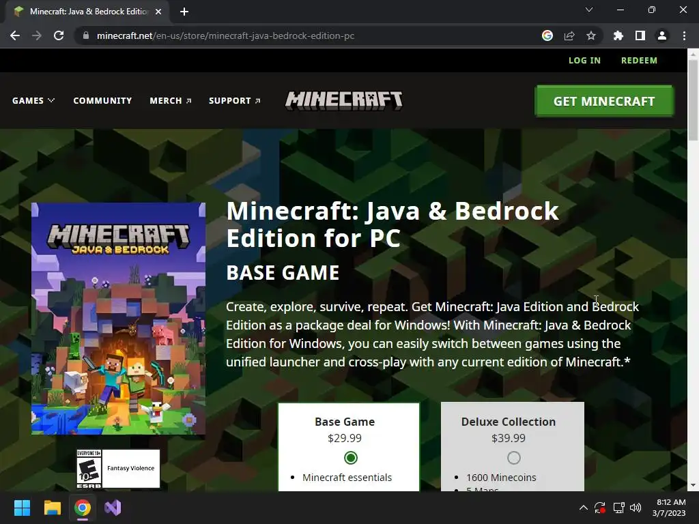Click the browser forward arrow
The image size is (699, 524).
(37, 35)
